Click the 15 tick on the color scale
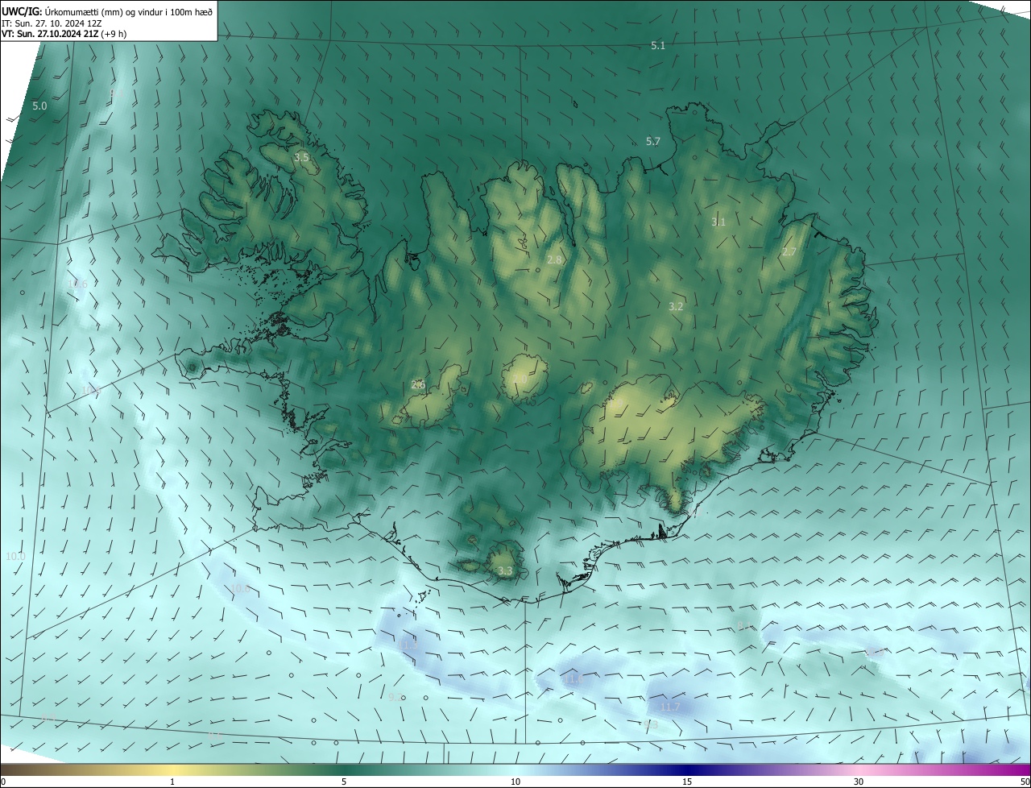This screenshot has height=788, width=1031. pos(687,782)
